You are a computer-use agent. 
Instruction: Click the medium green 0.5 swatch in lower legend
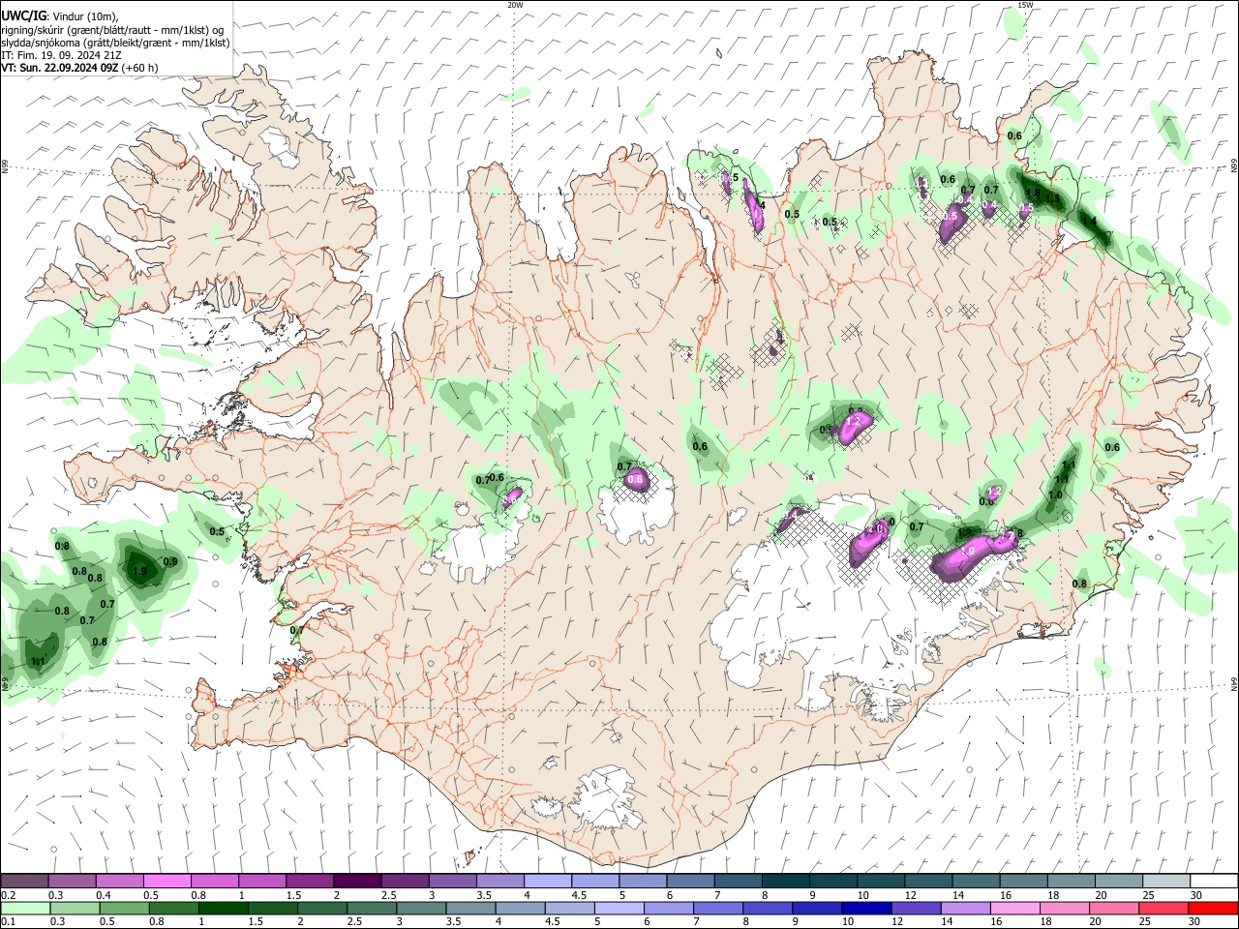point(124,908)
